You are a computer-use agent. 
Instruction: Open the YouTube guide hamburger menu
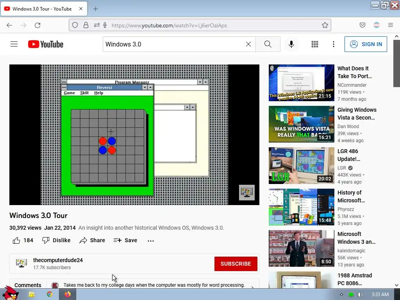click(14, 44)
